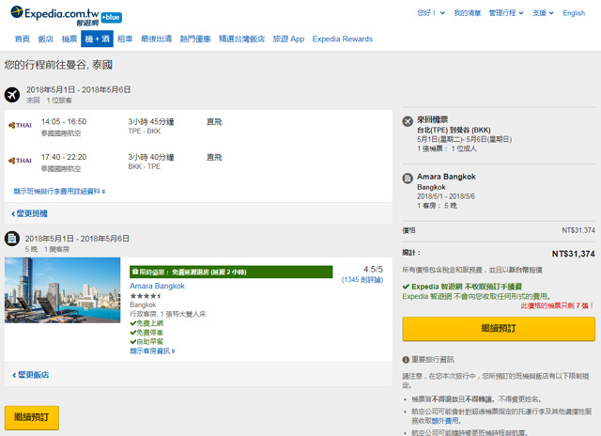This screenshot has width=601, height=436.
Task: Click 自助早餐 amenity text
Action: (150, 342)
